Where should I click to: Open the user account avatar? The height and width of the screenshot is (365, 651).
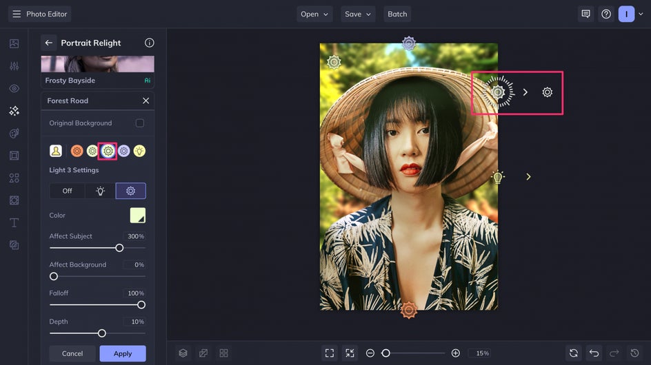click(626, 14)
